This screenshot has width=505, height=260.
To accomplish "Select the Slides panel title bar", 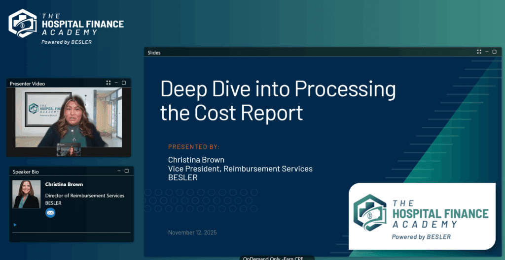I will [x=296, y=52].
